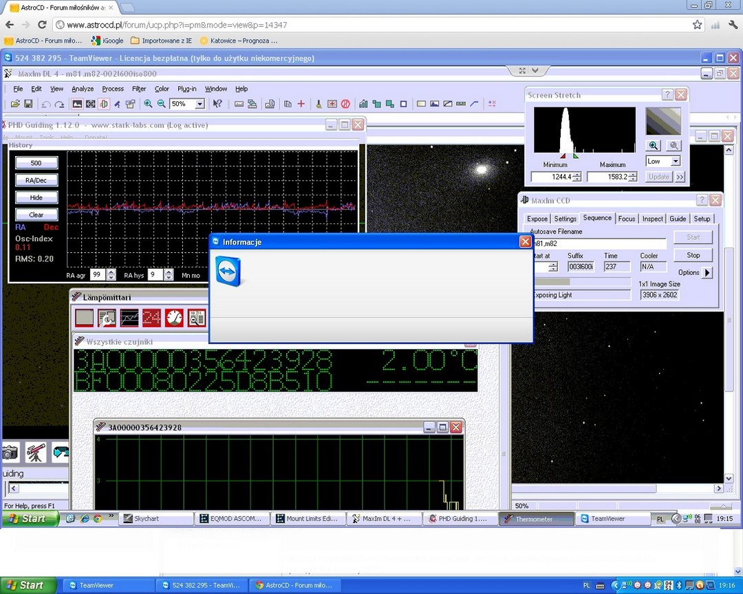The height and width of the screenshot is (594, 743).
Task: Click the Autosave Filename field
Action: (x=599, y=243)
